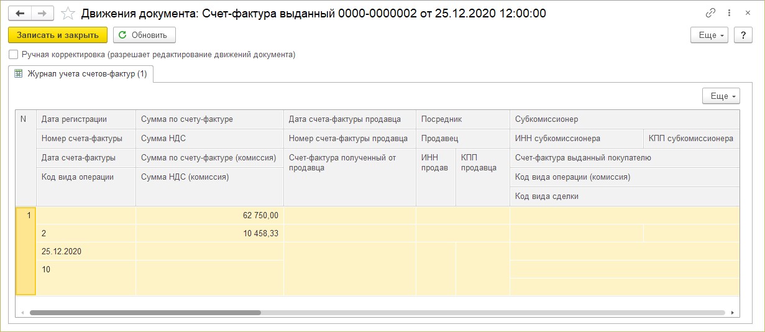The image size is (765, 332).
Task: Open the vertical three-dots window menu
Action: click(728, 13)
